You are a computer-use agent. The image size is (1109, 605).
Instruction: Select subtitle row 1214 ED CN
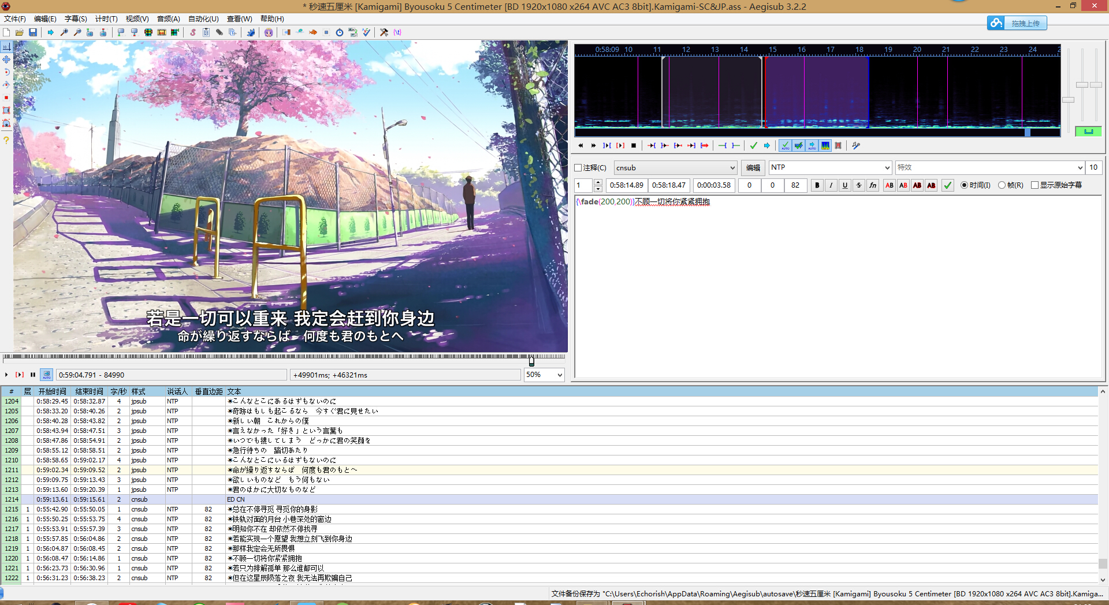(x=549, y=499)
